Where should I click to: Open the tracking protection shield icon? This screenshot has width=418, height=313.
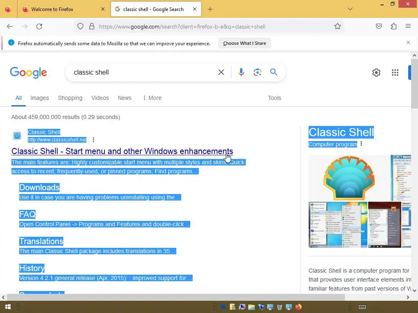click(x=80, y=26)
